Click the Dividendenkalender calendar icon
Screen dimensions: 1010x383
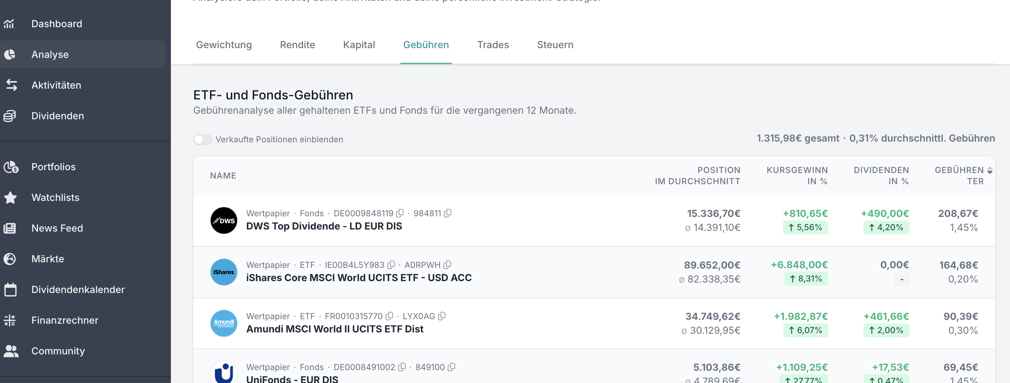(10, 290)
